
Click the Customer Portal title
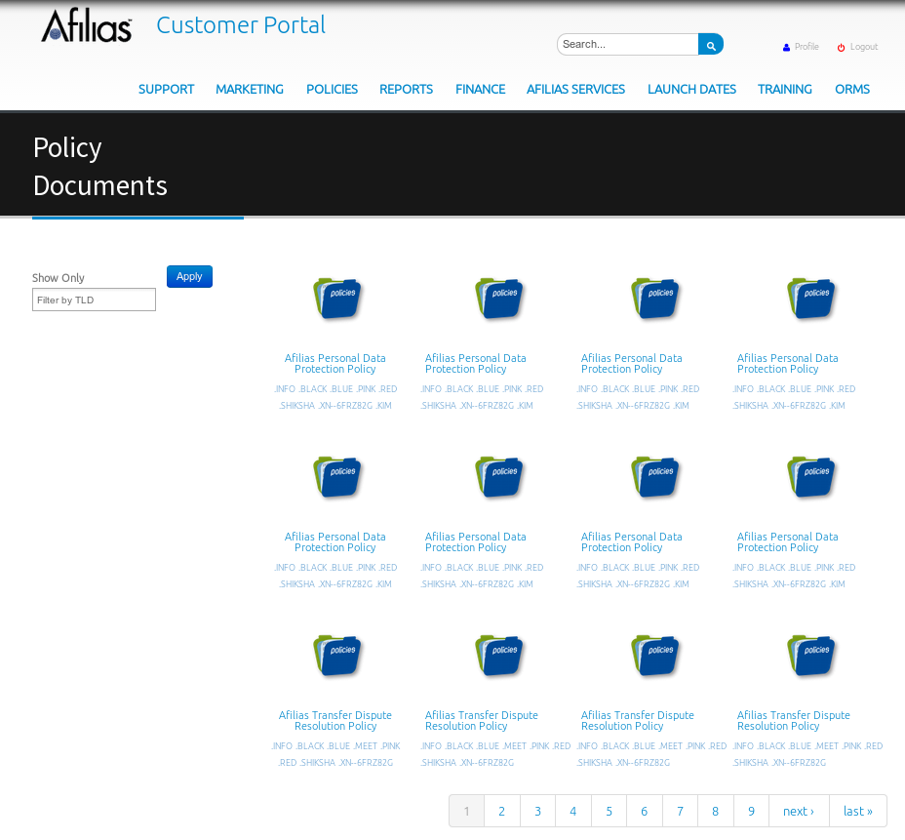[x=241, y=25]
